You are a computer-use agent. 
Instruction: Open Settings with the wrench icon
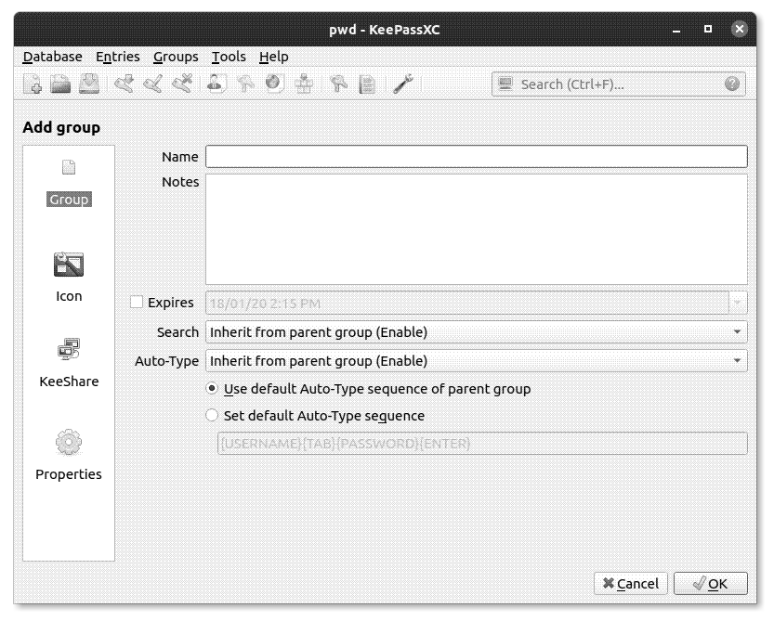(403, 84)
